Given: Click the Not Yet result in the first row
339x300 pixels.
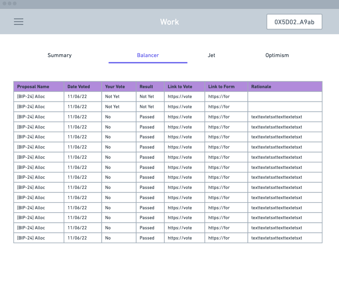Looking at the screenshot, I should 147,97.
